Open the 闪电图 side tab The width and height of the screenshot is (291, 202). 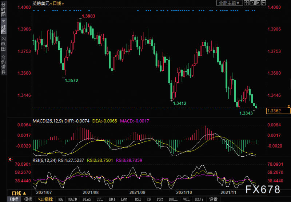pos(3,44)
